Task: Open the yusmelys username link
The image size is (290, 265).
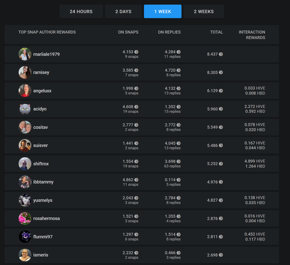Action: (x=43, y=200)
